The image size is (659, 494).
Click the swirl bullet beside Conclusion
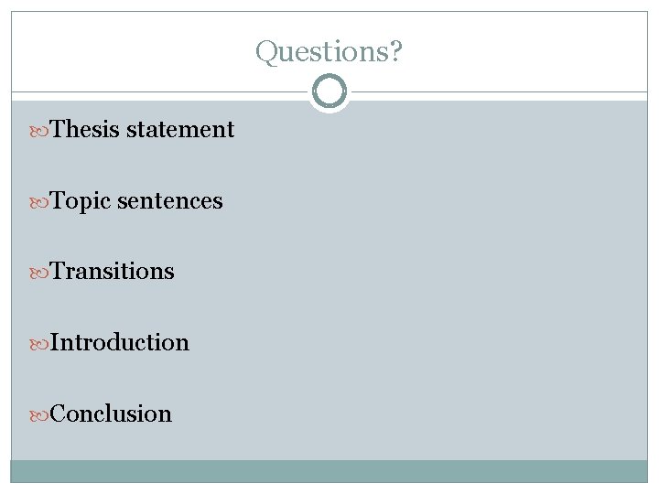click(x=39, y=416)
